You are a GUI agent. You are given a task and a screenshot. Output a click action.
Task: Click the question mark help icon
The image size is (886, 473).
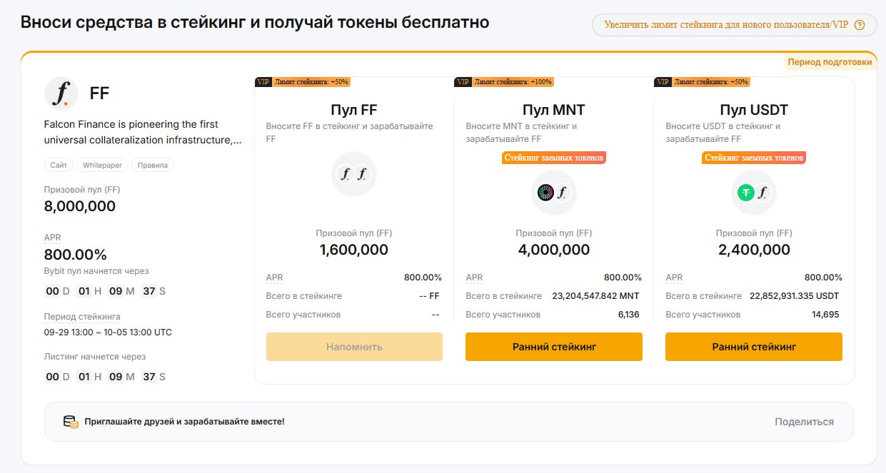pos(860,25)
